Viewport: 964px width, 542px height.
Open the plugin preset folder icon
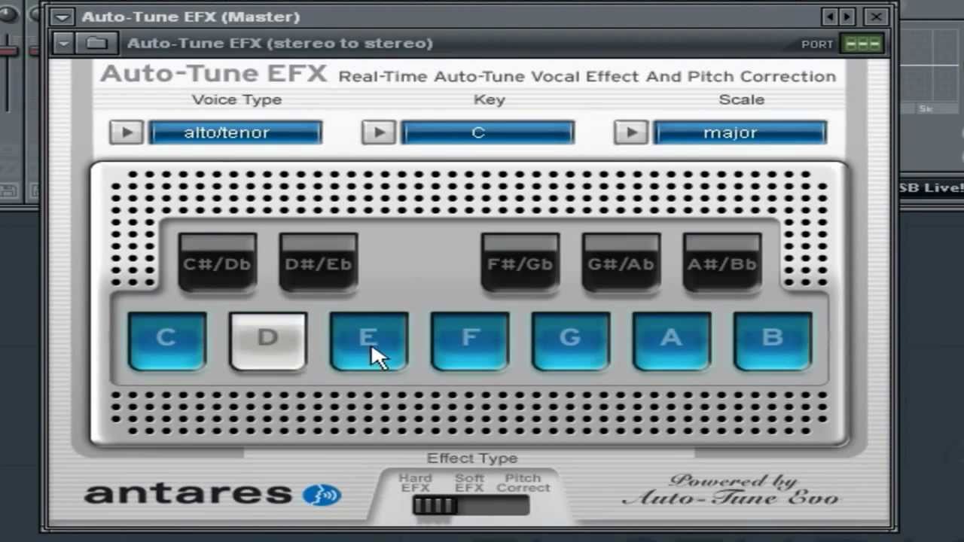tap(96, 43)
